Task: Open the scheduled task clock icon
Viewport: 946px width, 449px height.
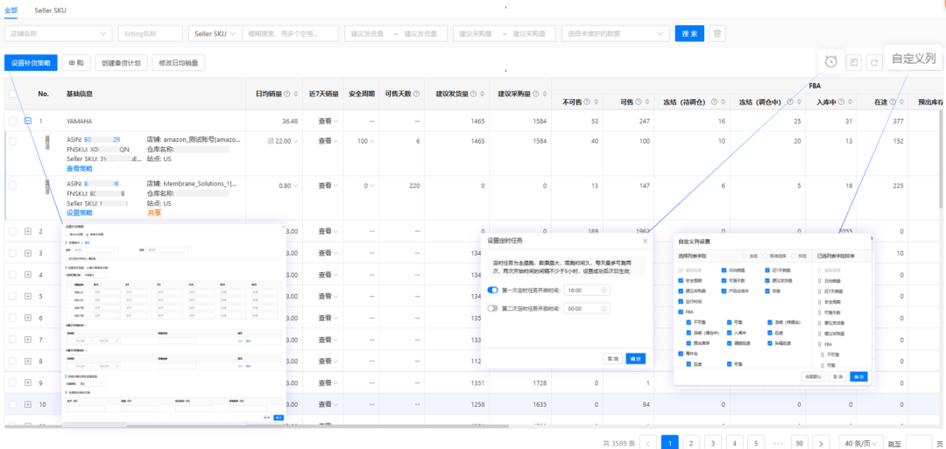Action: point(830,61)
